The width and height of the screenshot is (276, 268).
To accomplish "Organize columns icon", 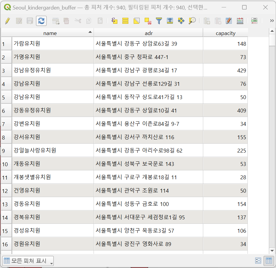I will [x=229, y=21].
